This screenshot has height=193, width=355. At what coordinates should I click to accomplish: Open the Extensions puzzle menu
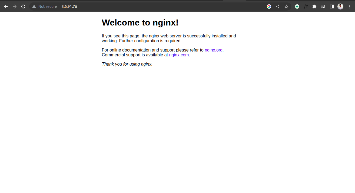[x=314, y=7]
